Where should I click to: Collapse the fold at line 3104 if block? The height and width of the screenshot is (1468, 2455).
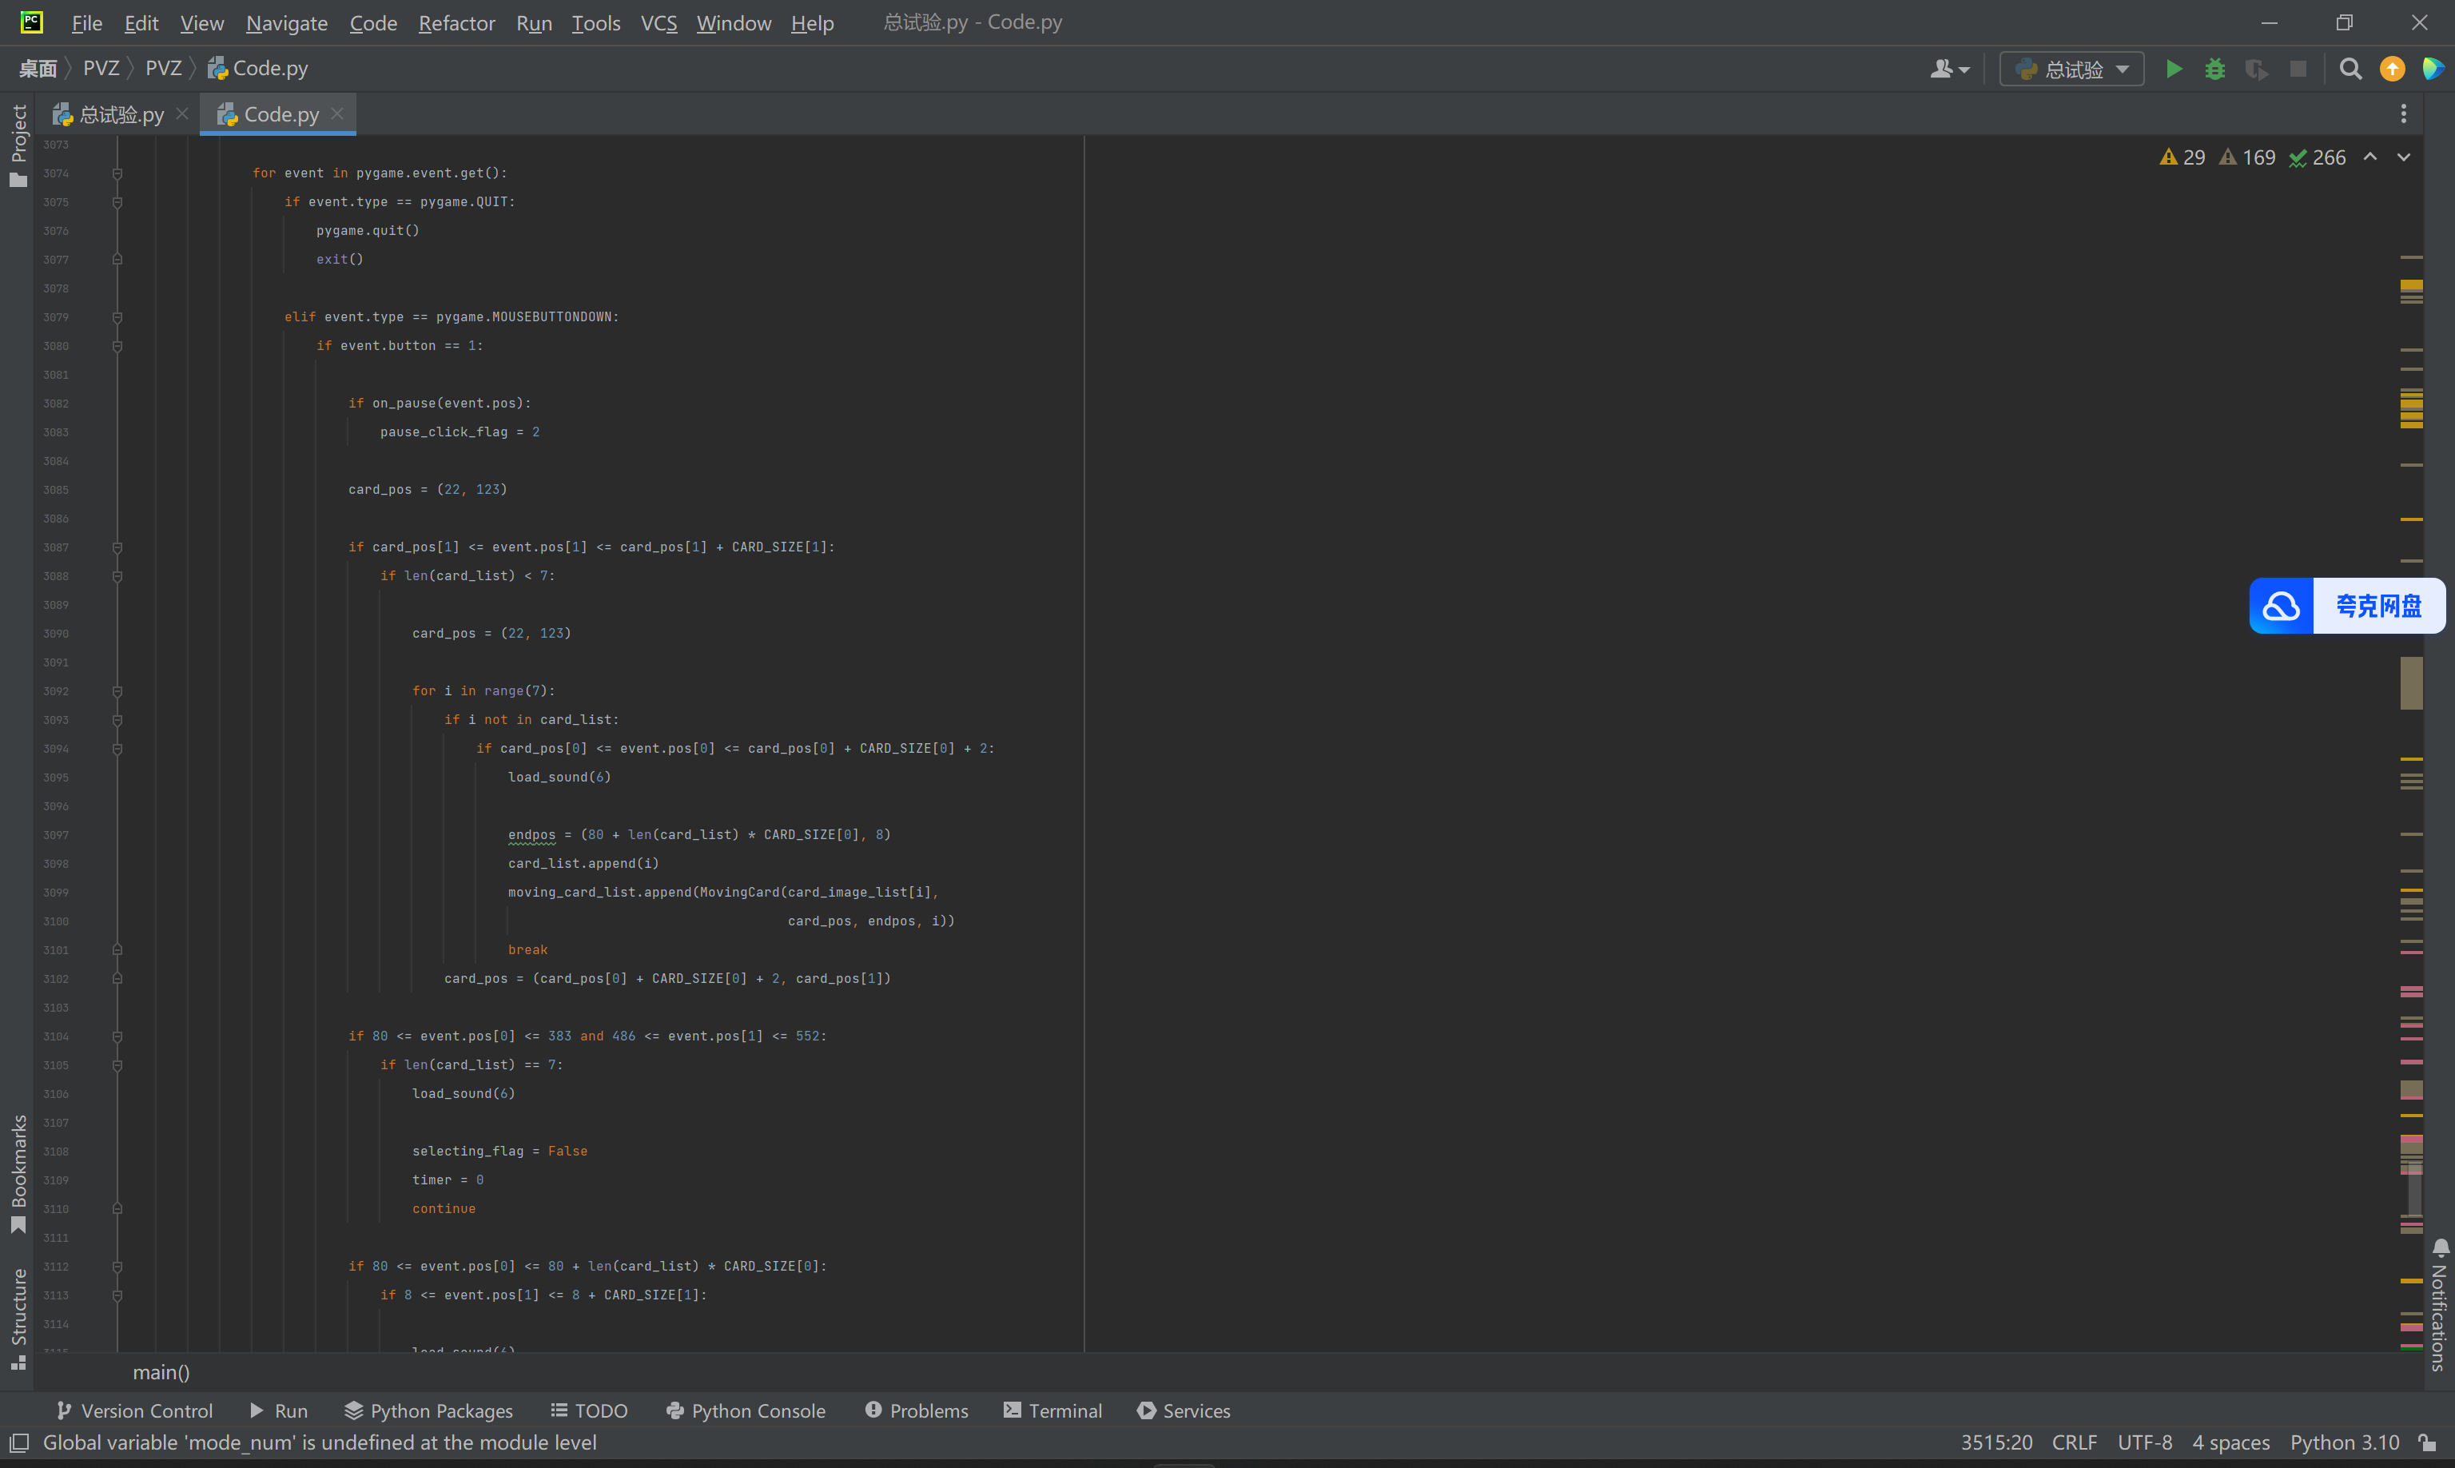coord(117,1036)
